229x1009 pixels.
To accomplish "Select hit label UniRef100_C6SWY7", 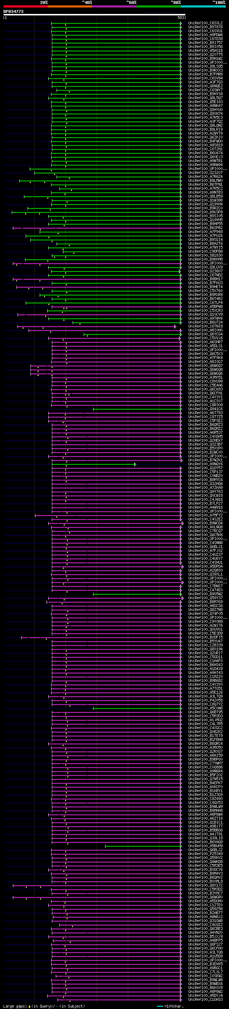I will pos(205,90).
